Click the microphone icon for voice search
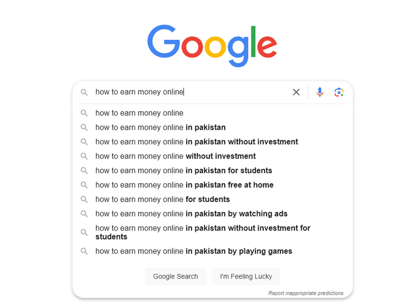Screen dimensions: 410x307 pos(320,92)
